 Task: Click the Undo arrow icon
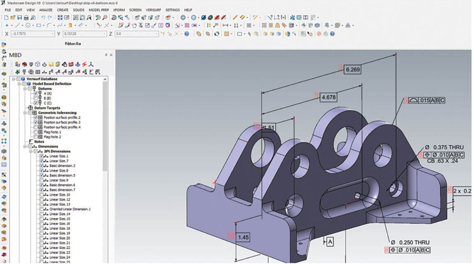tap(43, 18)
